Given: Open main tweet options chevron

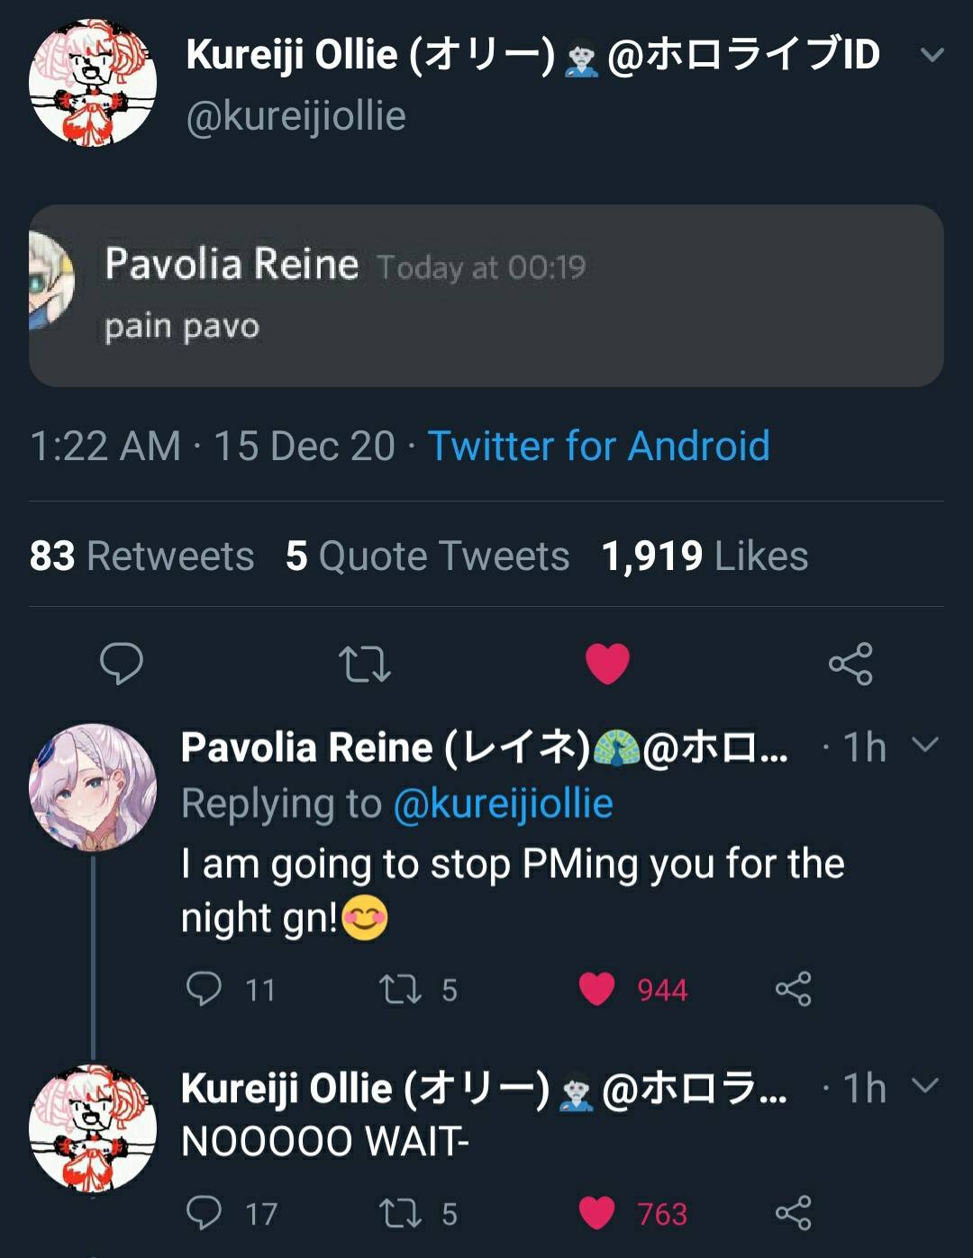Looking at the screenshot, I should 932,55.
